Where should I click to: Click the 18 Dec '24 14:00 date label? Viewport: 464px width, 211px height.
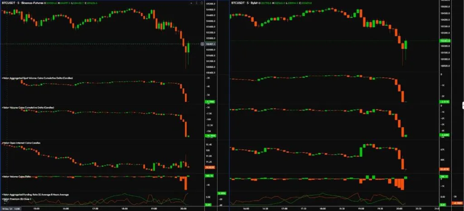[10, 209]
